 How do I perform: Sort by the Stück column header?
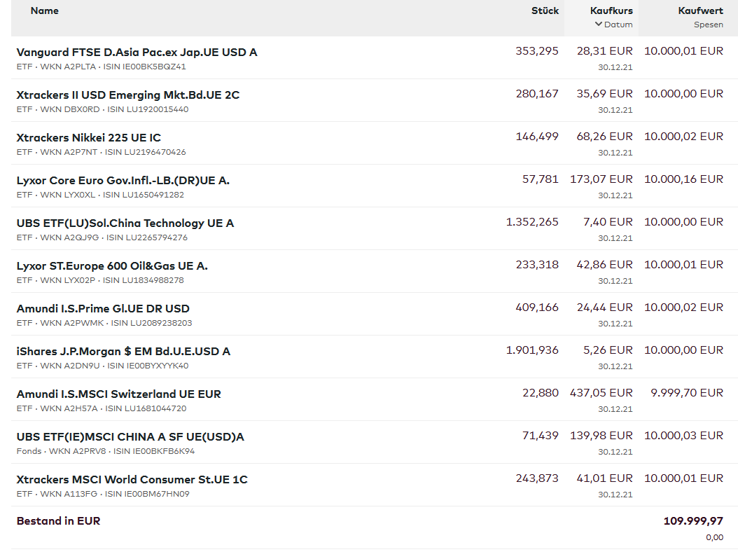tap(545, 11)
